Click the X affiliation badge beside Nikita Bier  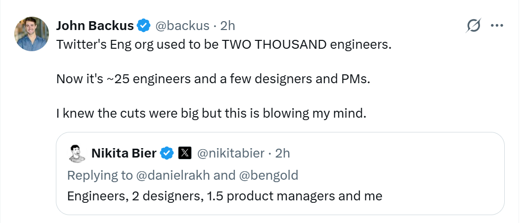184,153
